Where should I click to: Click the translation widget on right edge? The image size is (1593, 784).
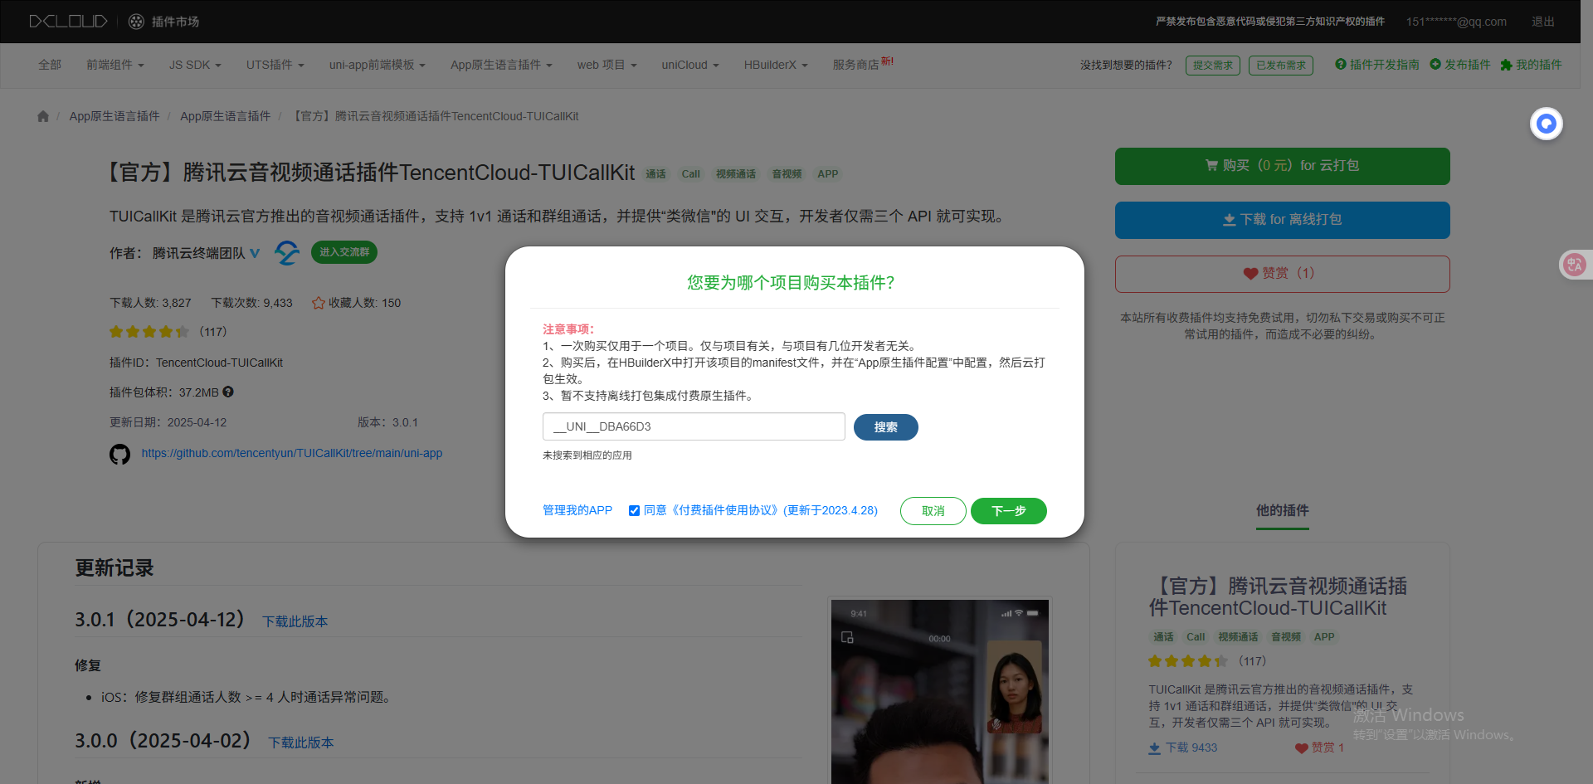click(1574, 265)
